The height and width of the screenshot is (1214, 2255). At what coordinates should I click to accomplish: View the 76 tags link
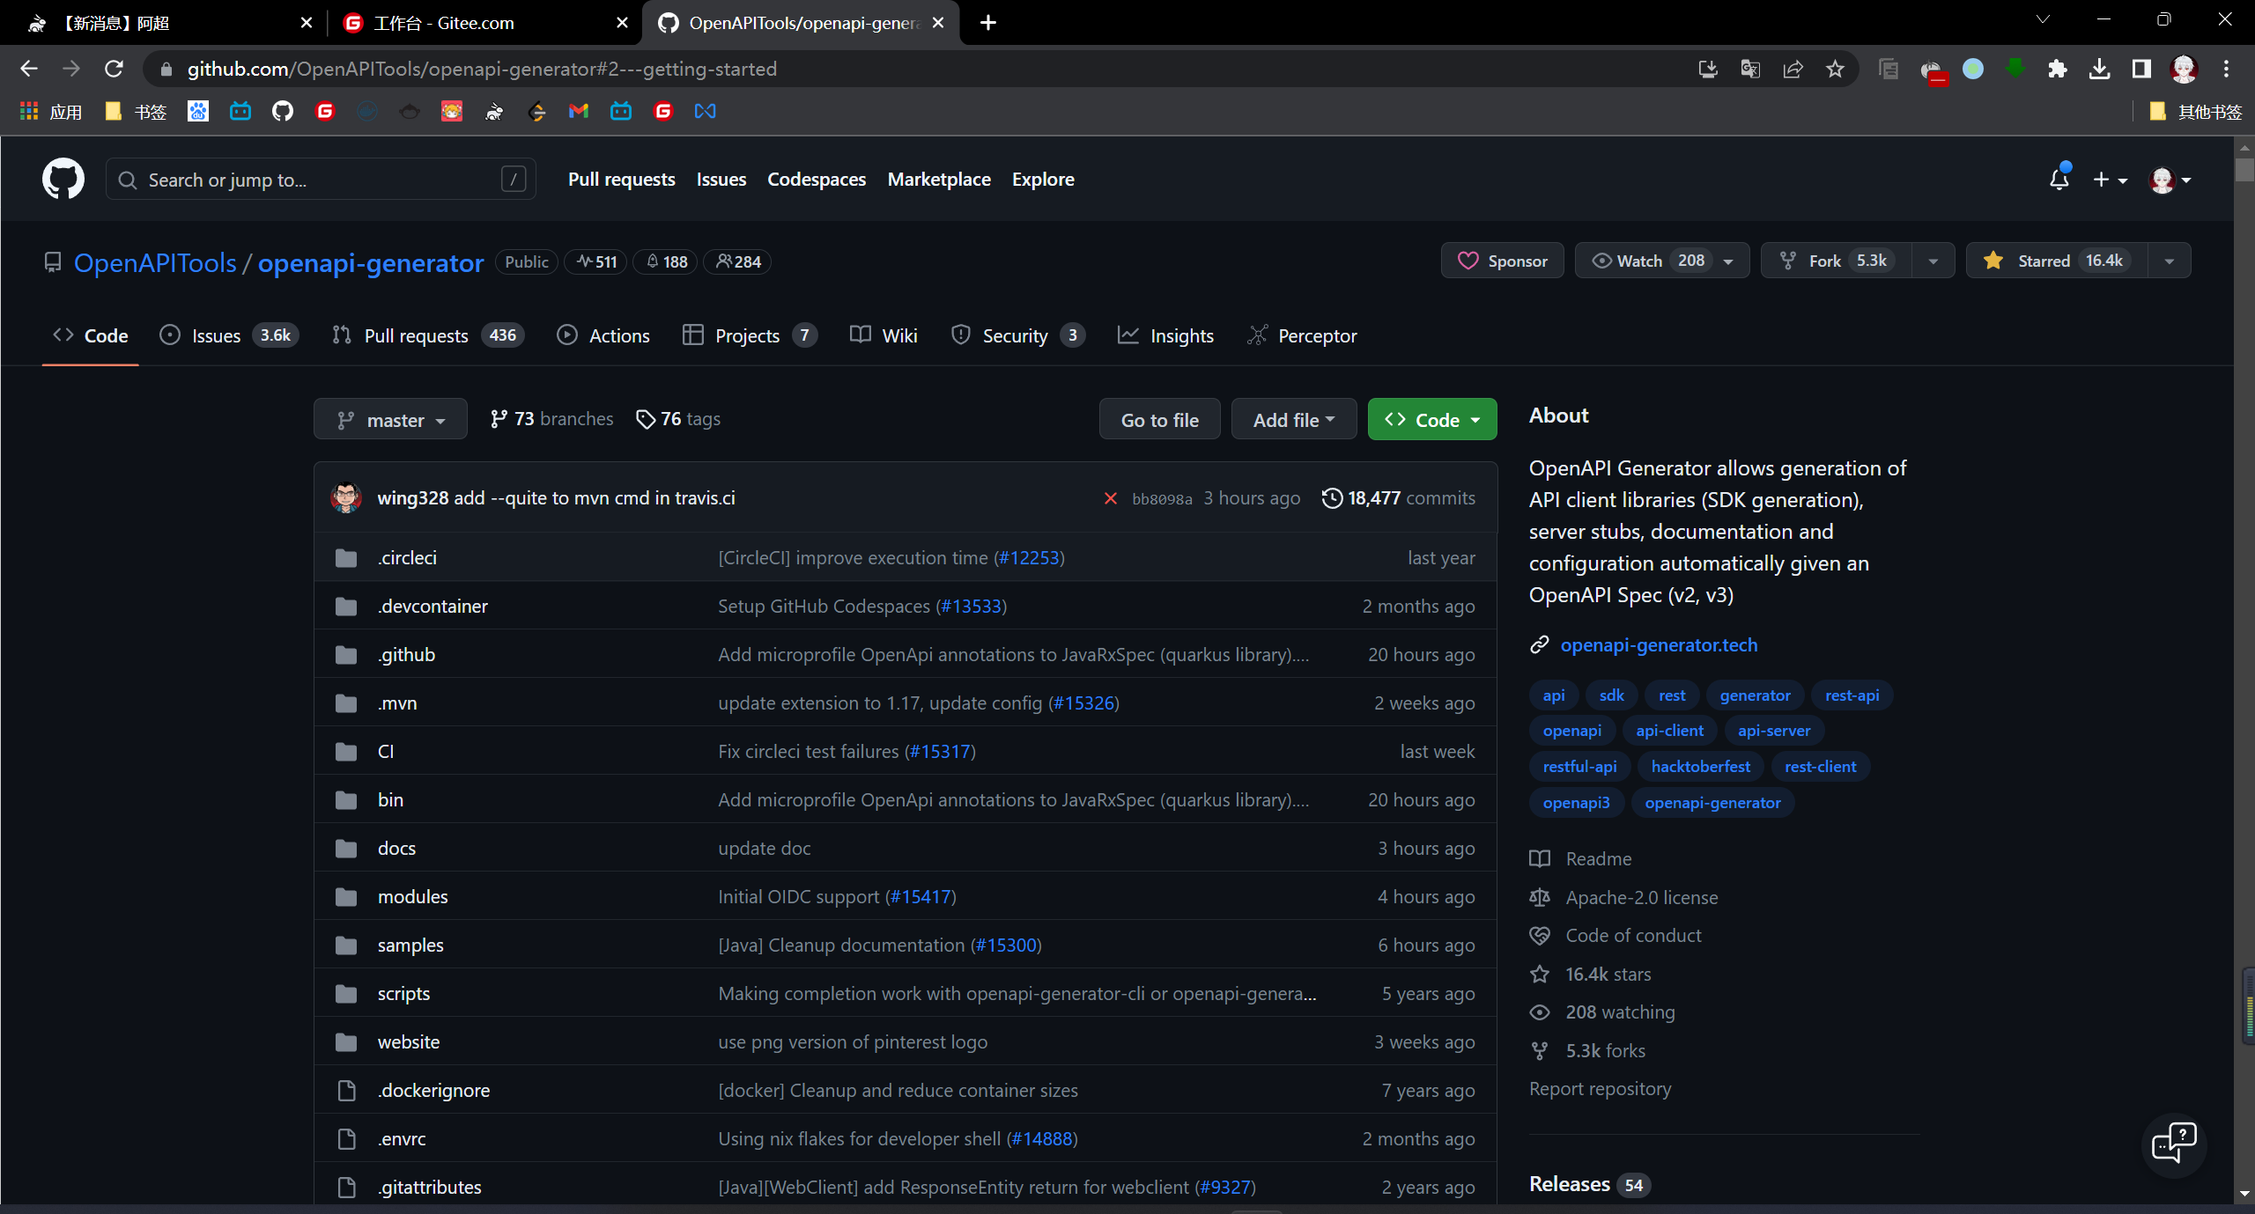678,419
